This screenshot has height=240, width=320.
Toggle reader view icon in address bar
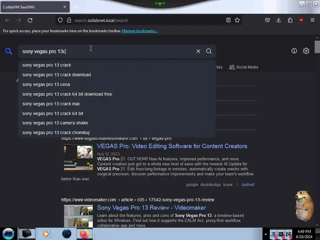coord(228,20)
